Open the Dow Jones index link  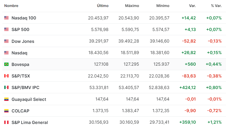click(x=23, y=41)
